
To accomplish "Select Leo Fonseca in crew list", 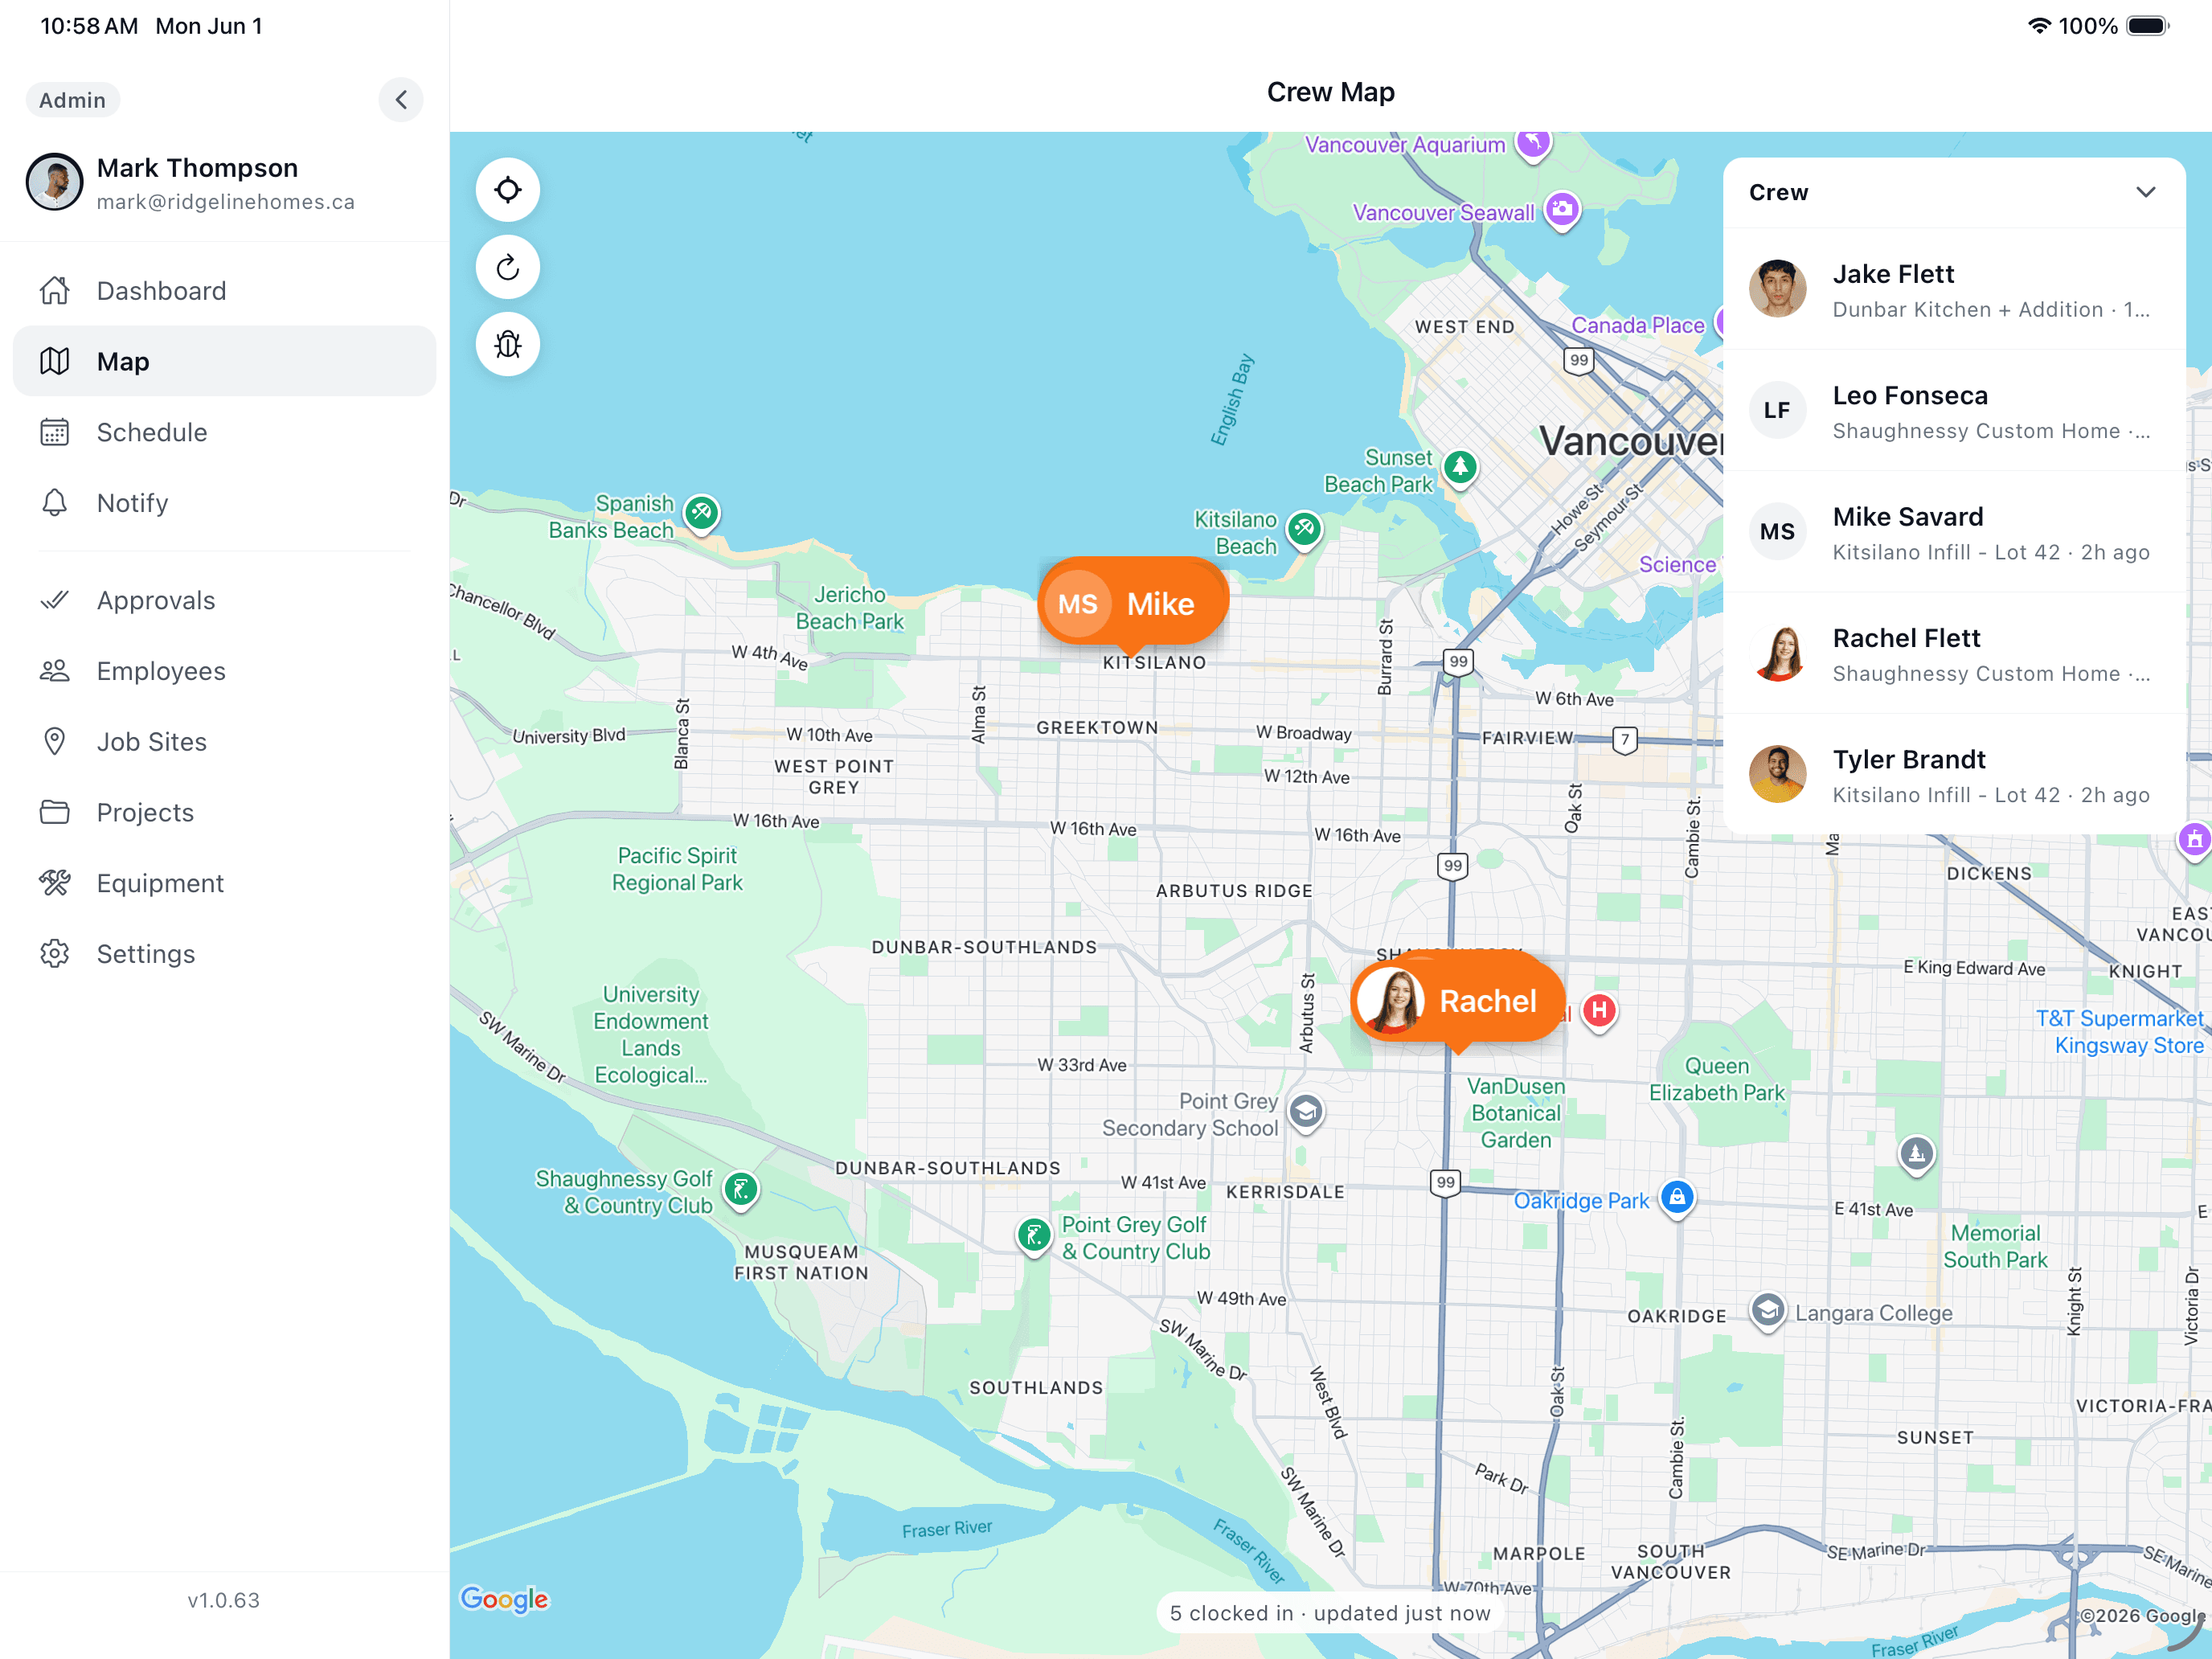I will pyautogui.click(x=1954, y=410).
